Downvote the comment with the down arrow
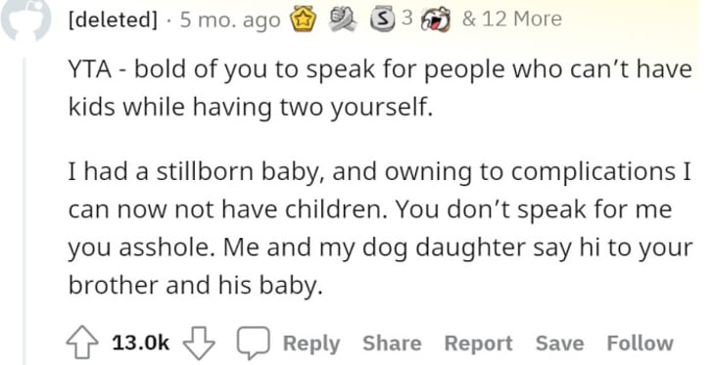Screen dimensions: 714x365 (x=199, y=342)
